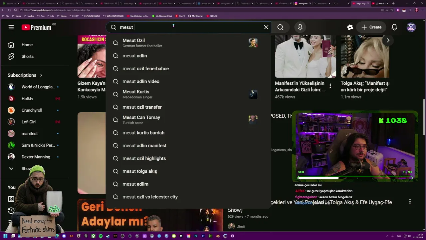The image size is (426, 240).
Task: Expand the Subscriptions section
Action: click(25, 75)
